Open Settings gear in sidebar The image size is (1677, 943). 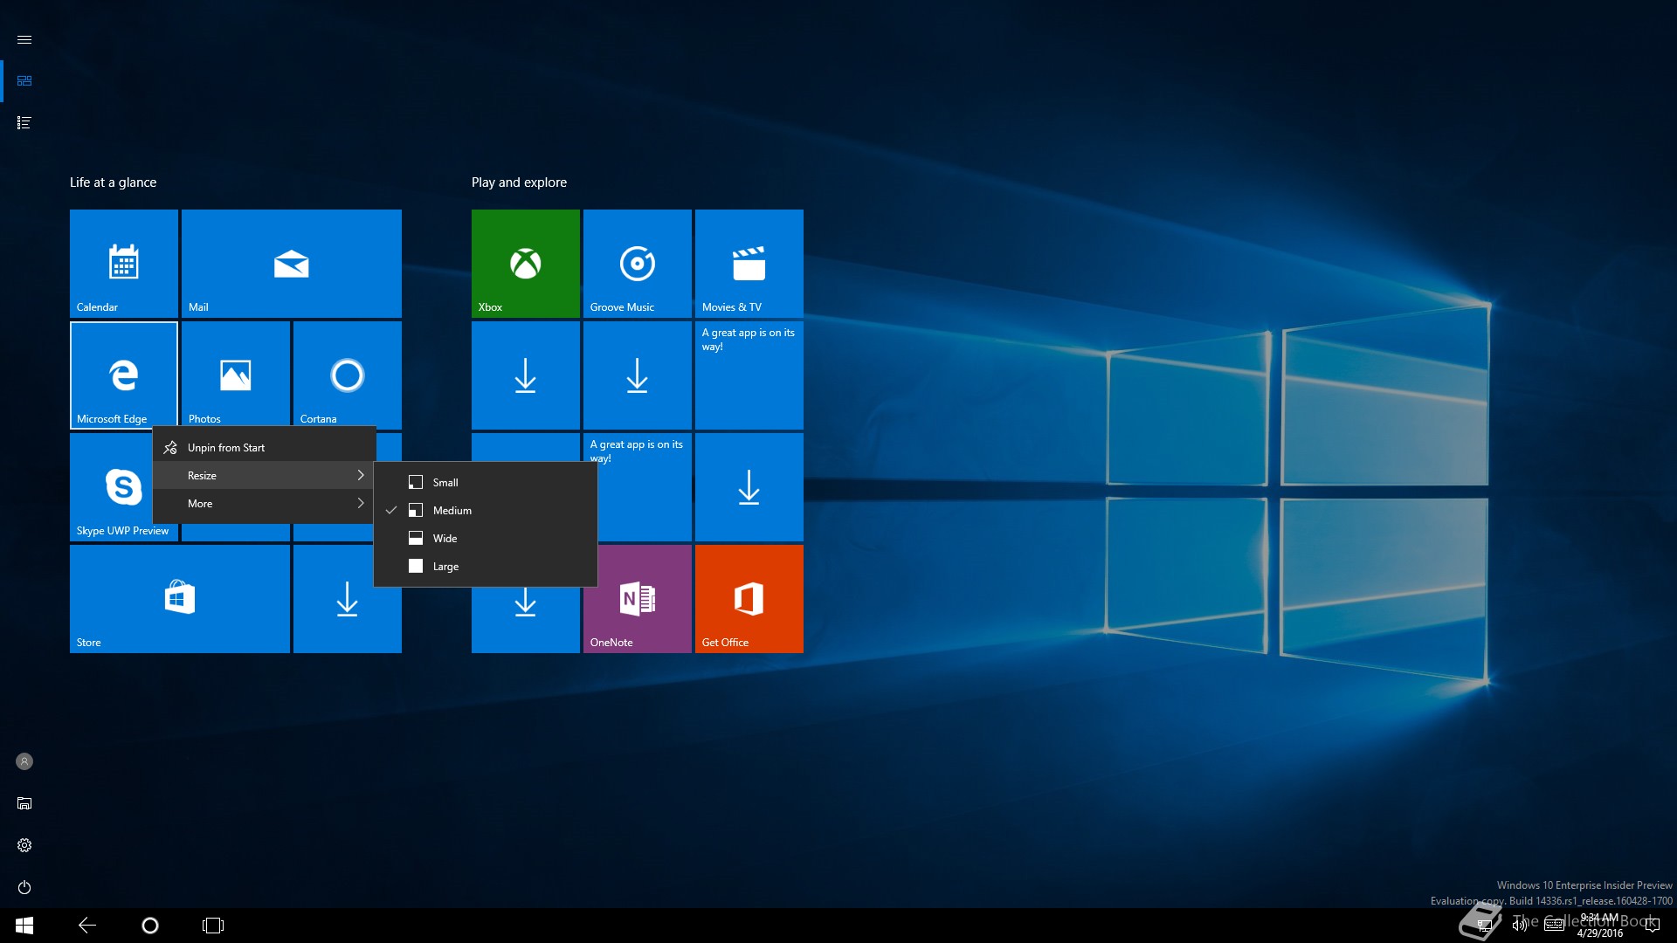coord(24,845)
